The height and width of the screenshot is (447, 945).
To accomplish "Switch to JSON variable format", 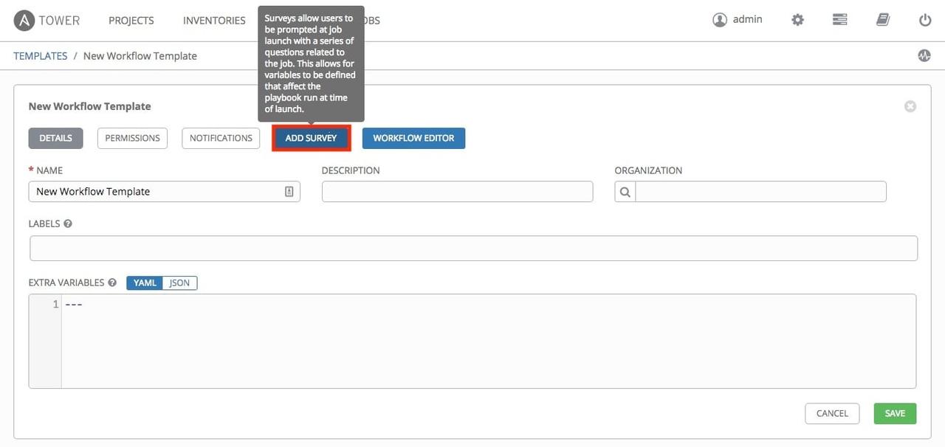I will 179,283.
